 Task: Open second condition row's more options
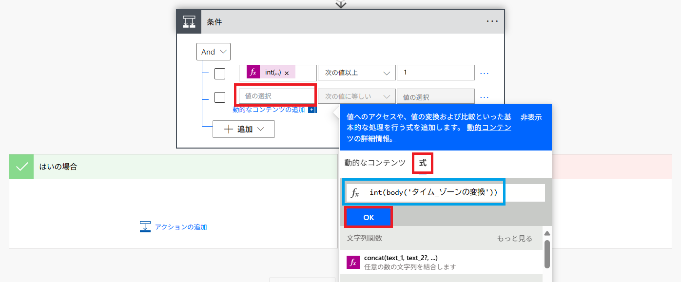tap(484, 97)
